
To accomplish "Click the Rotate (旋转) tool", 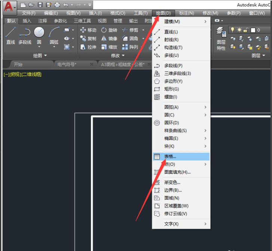I will click(109, 30).
